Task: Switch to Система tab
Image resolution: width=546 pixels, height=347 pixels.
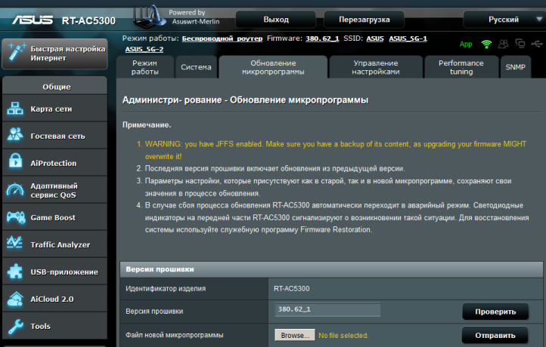Action: point(196,67)
